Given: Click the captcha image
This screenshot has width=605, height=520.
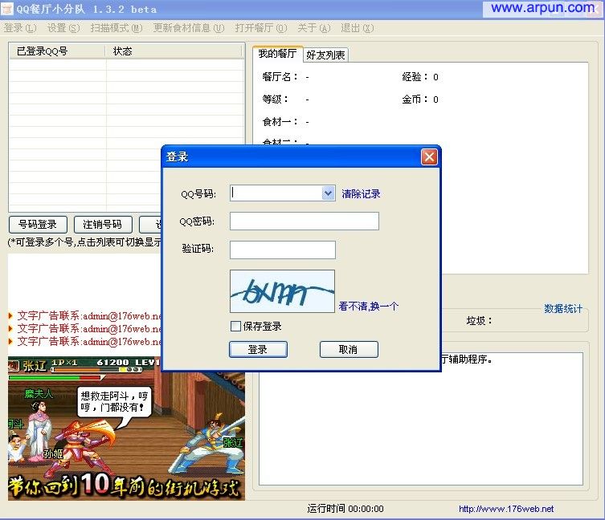Looking at the screenshot, I should tap(282, 291).
